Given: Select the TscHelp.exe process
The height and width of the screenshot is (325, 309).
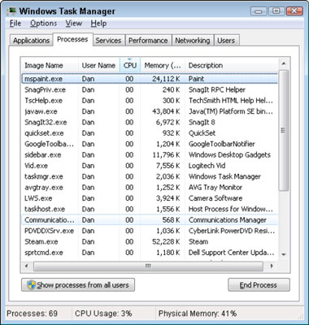Looking at the screenshot, I should coord(150,101).
